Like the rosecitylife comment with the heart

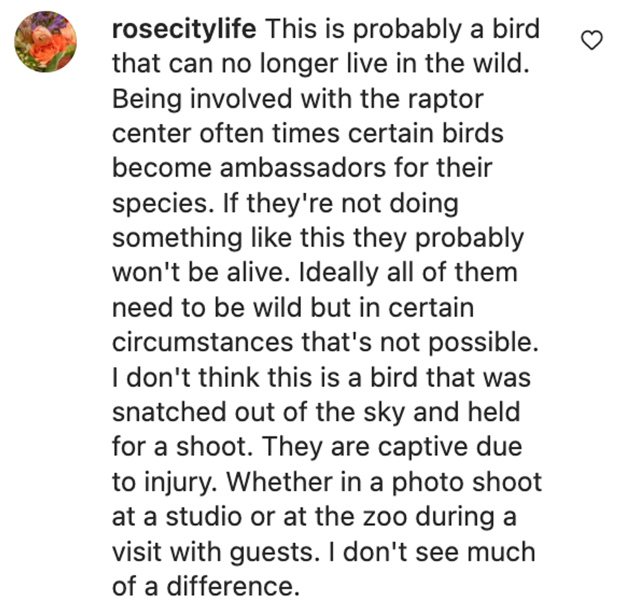[591, 42]
